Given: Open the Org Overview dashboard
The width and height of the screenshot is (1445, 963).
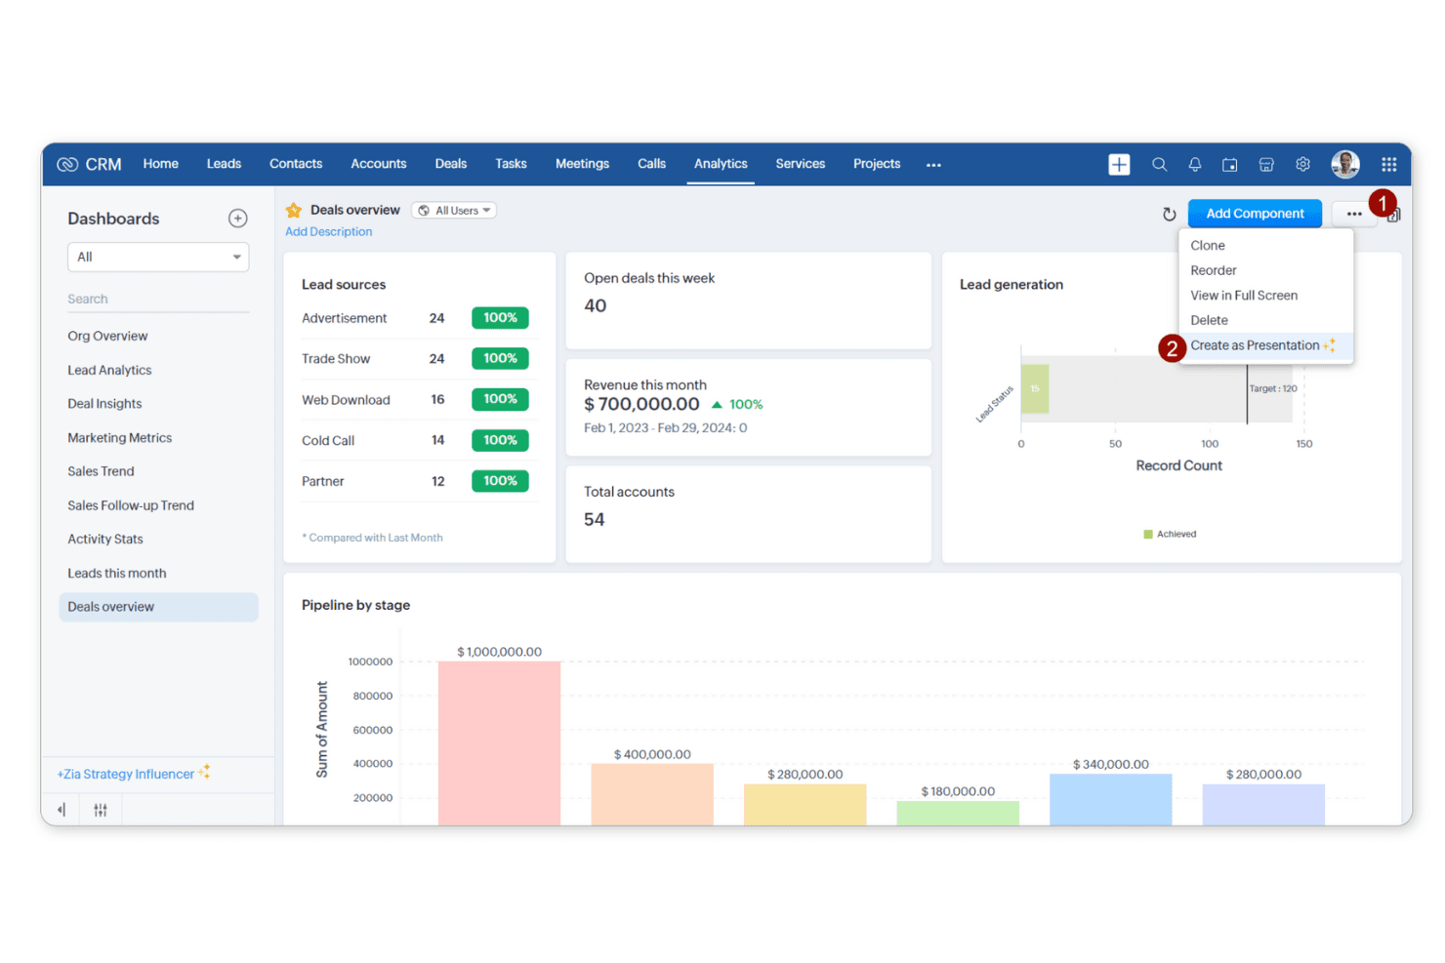Looking at the screenshot, I should (107, 337).
